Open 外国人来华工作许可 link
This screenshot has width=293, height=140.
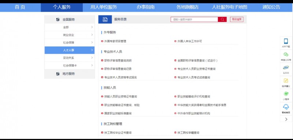[190, 41]
